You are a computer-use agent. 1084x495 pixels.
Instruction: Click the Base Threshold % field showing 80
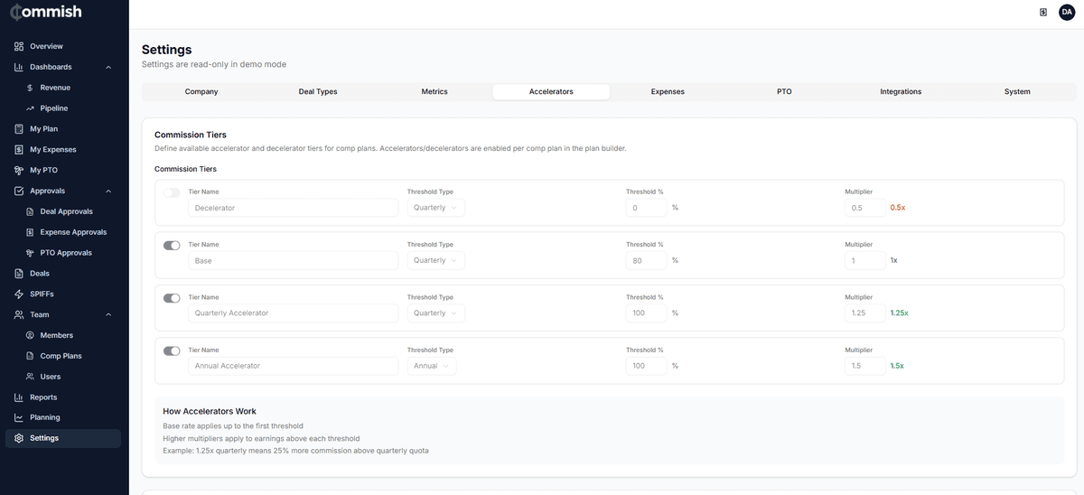point(646,260)
